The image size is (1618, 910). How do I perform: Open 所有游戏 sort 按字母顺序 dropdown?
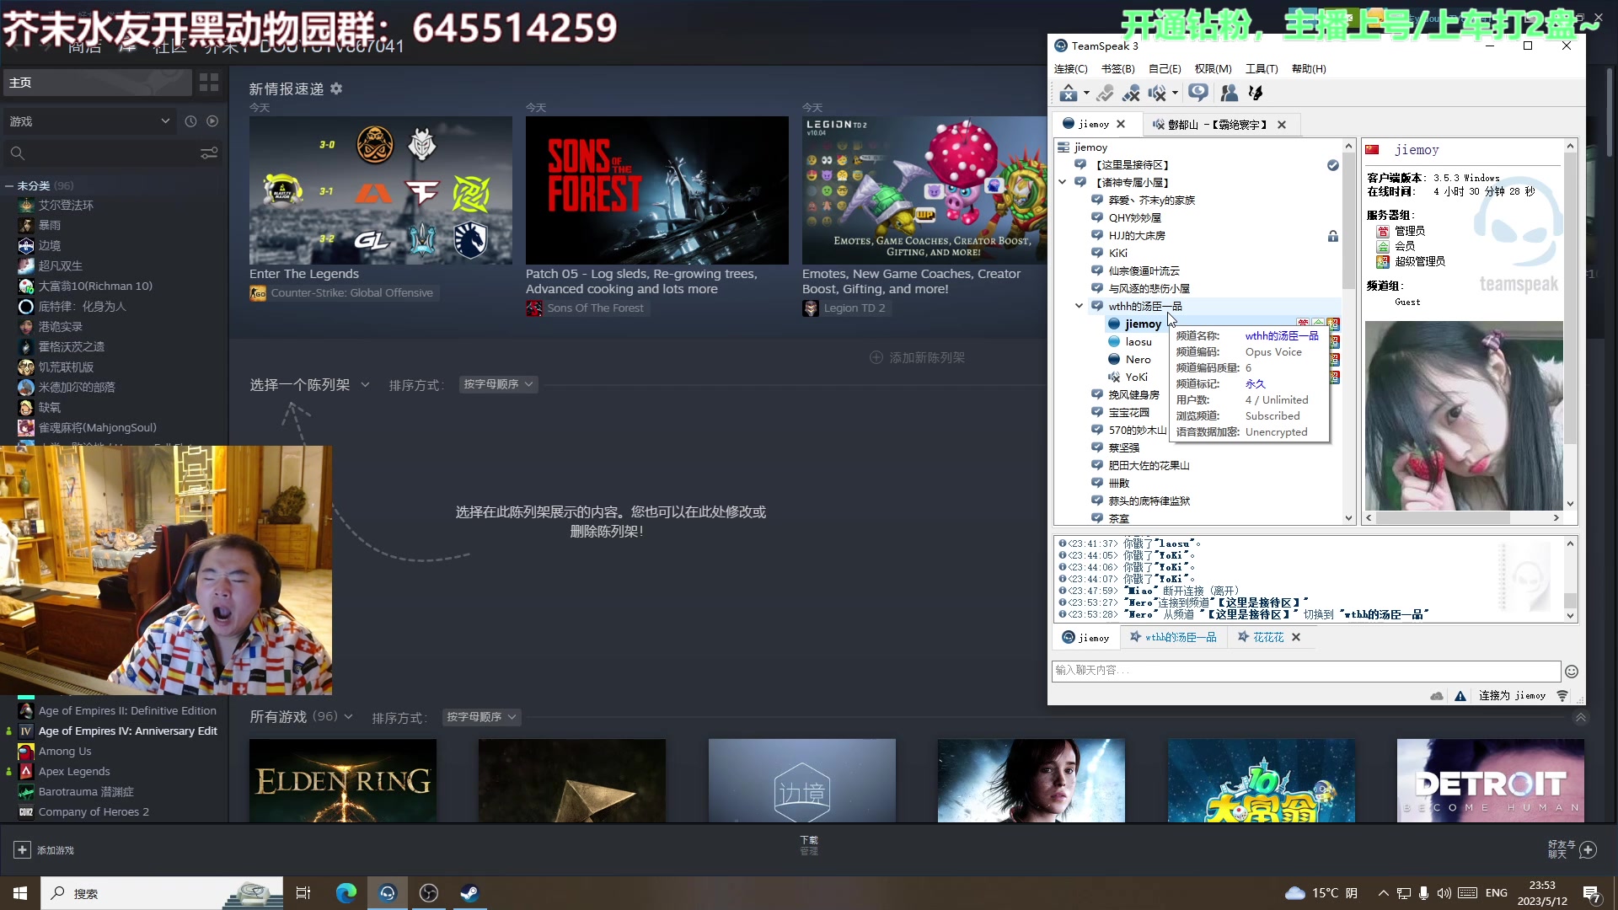tap(481, 717)
